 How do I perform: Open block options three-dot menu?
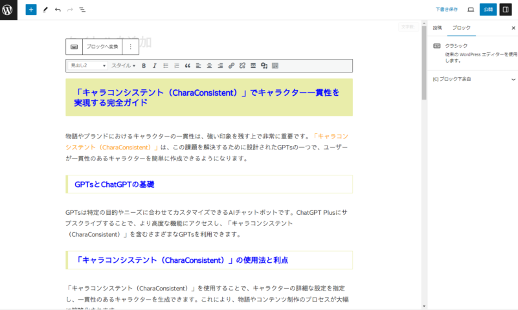tap(131, 47)
